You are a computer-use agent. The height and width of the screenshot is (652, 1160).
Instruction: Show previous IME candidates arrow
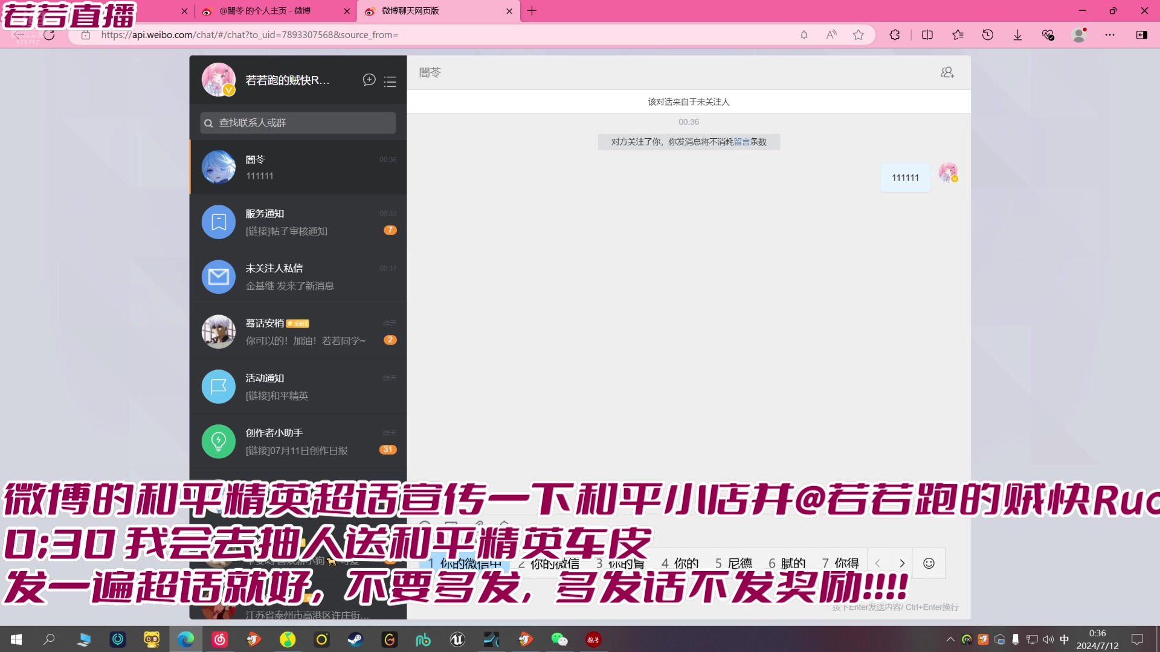pos(877,563)
